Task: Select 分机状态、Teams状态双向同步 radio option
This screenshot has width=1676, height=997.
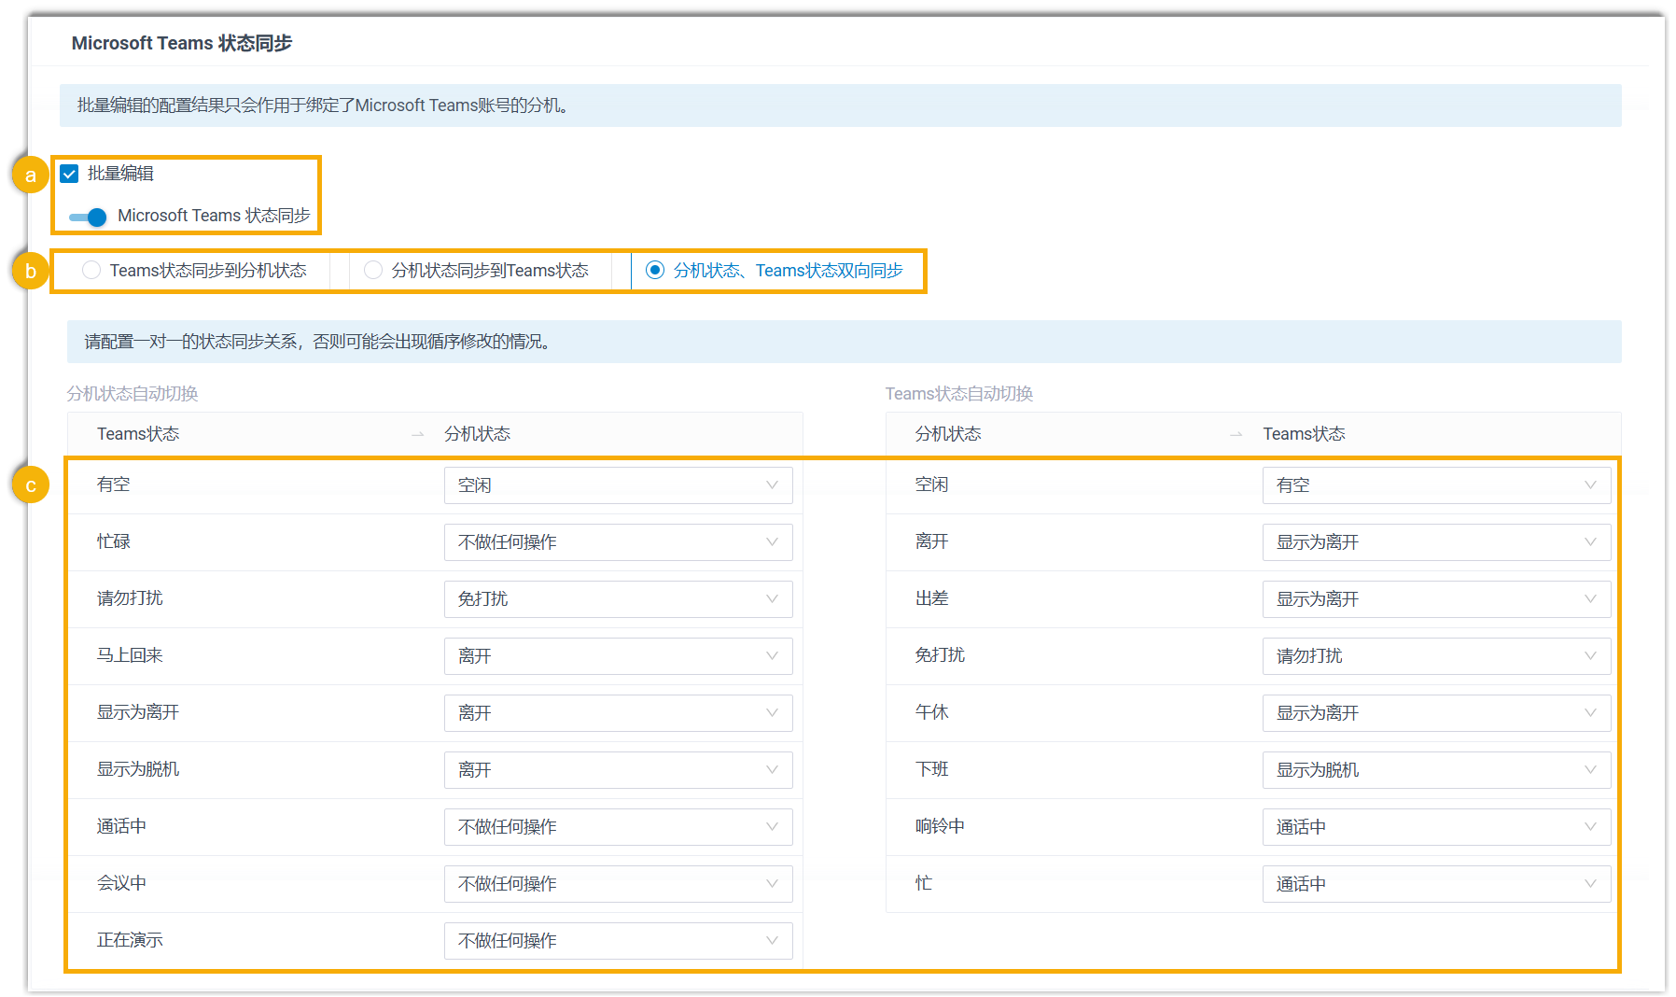Action: (655, 271)
